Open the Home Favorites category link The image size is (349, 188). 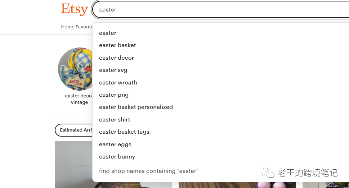tap(77, 27)
